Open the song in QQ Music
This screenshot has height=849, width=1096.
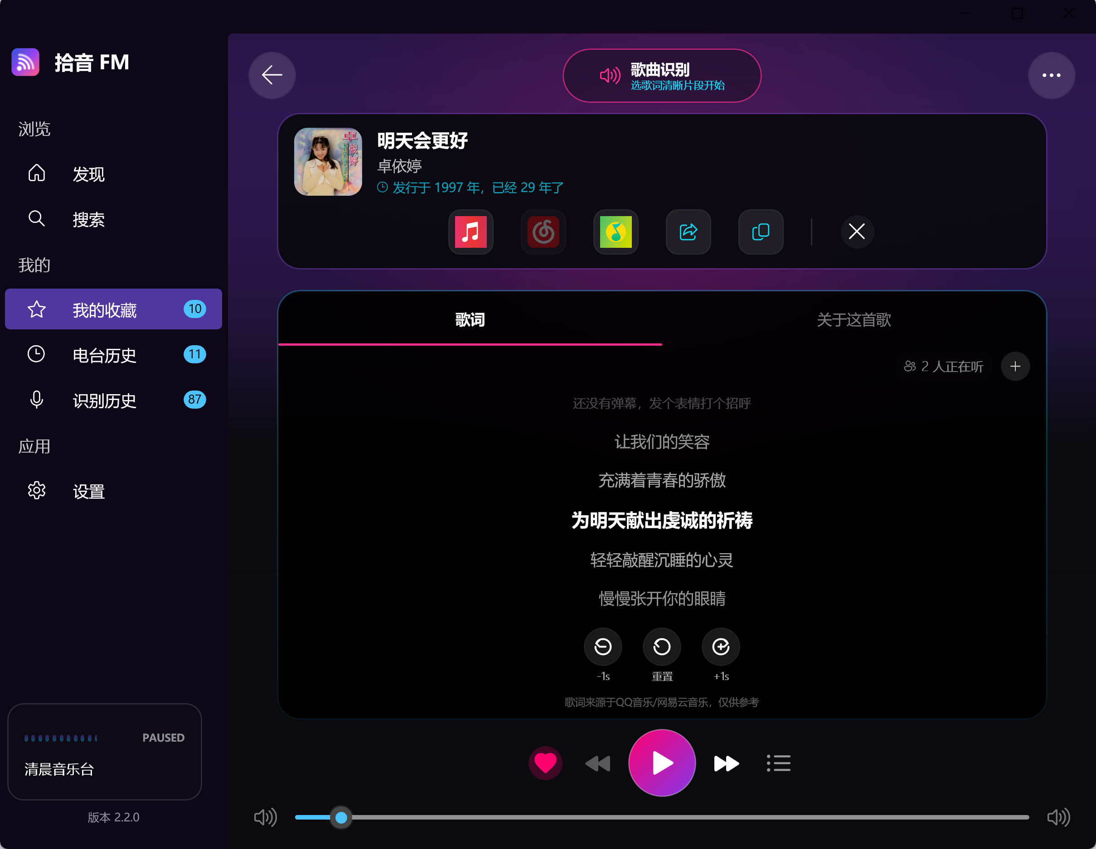[616, 232]
